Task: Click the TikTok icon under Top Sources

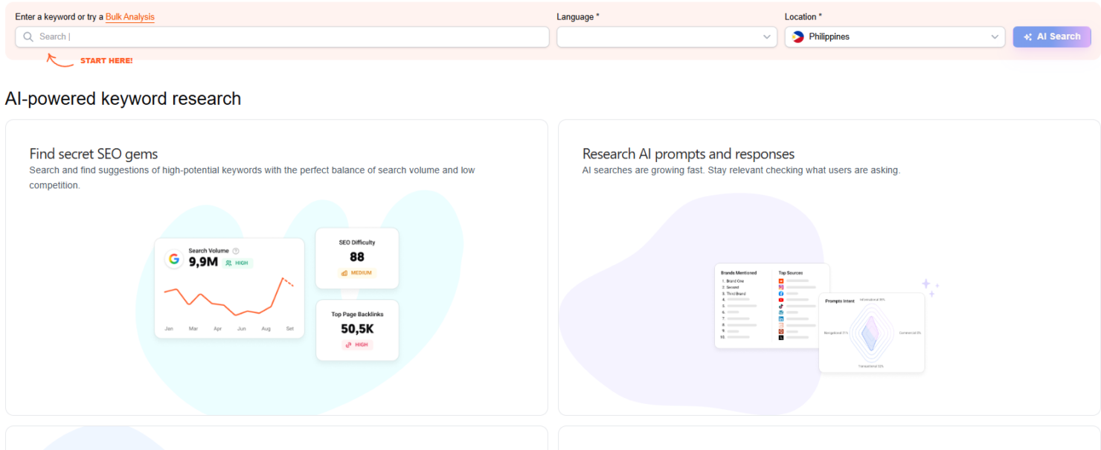Action: [x=781, y=306]
